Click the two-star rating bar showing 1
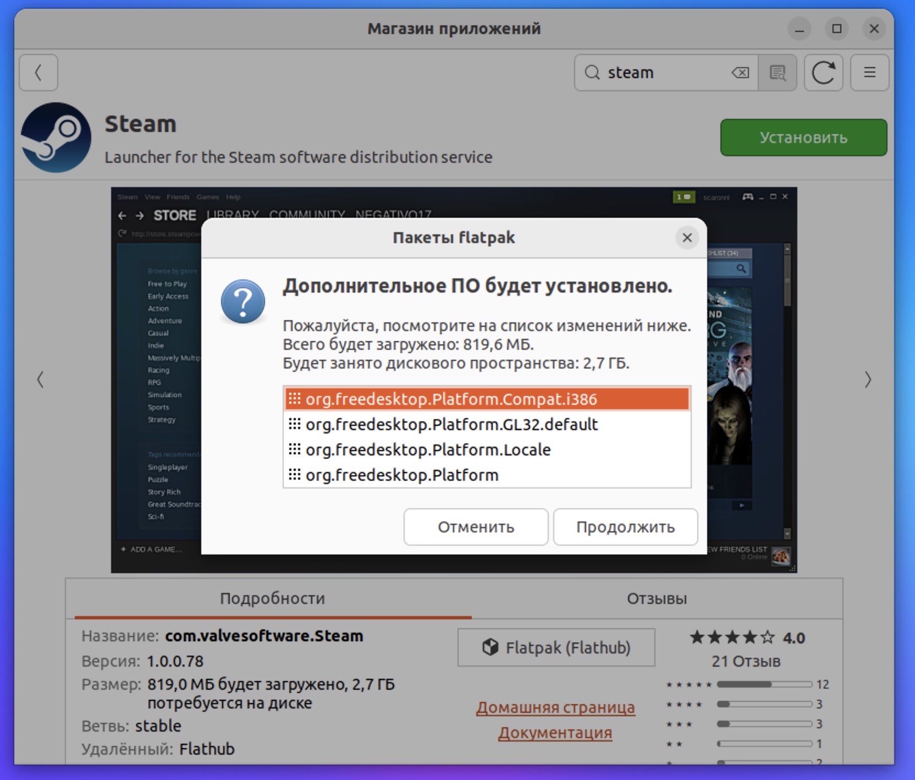915x780 pixels. [764, 744]
